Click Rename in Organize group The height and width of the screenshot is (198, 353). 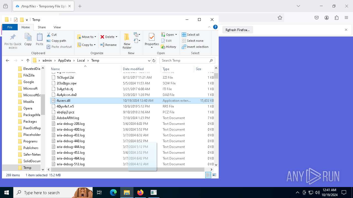108,45
